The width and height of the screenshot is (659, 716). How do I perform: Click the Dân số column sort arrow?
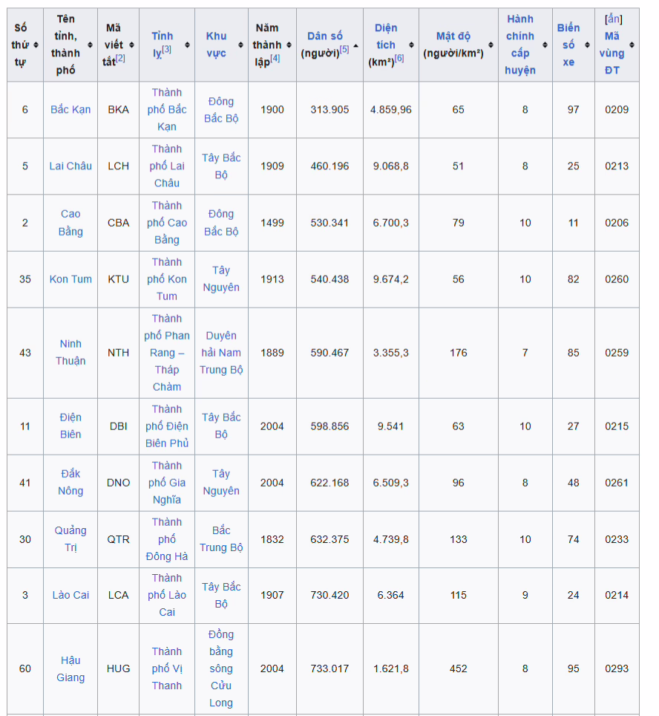click(356, 45)
